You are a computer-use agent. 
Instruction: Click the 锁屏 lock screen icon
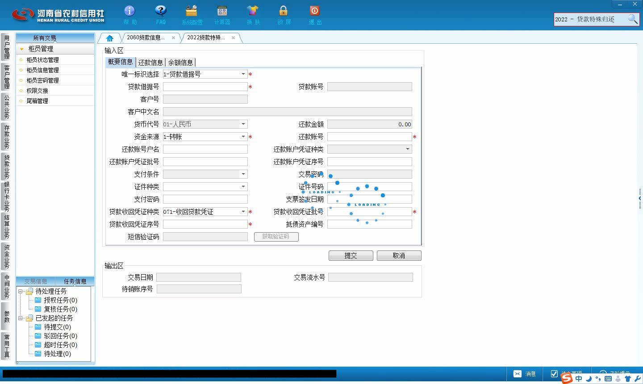coord(283,11)
